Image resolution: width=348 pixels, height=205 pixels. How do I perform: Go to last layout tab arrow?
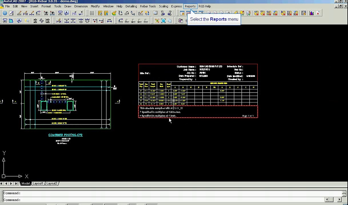16,184
